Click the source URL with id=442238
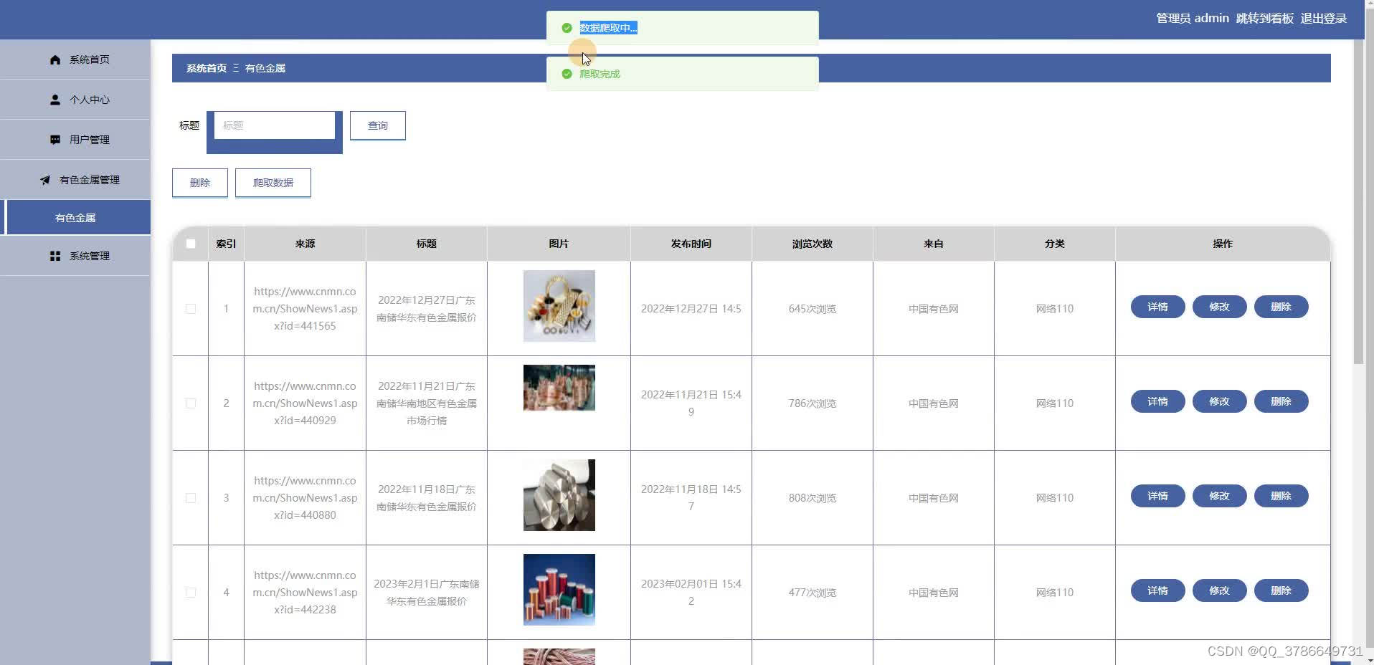Image resolution: width=1374 pixels, height=665 pixels. pos(305,593)
